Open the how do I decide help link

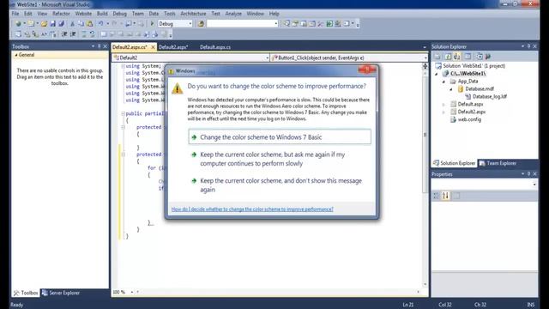[252, 209]
